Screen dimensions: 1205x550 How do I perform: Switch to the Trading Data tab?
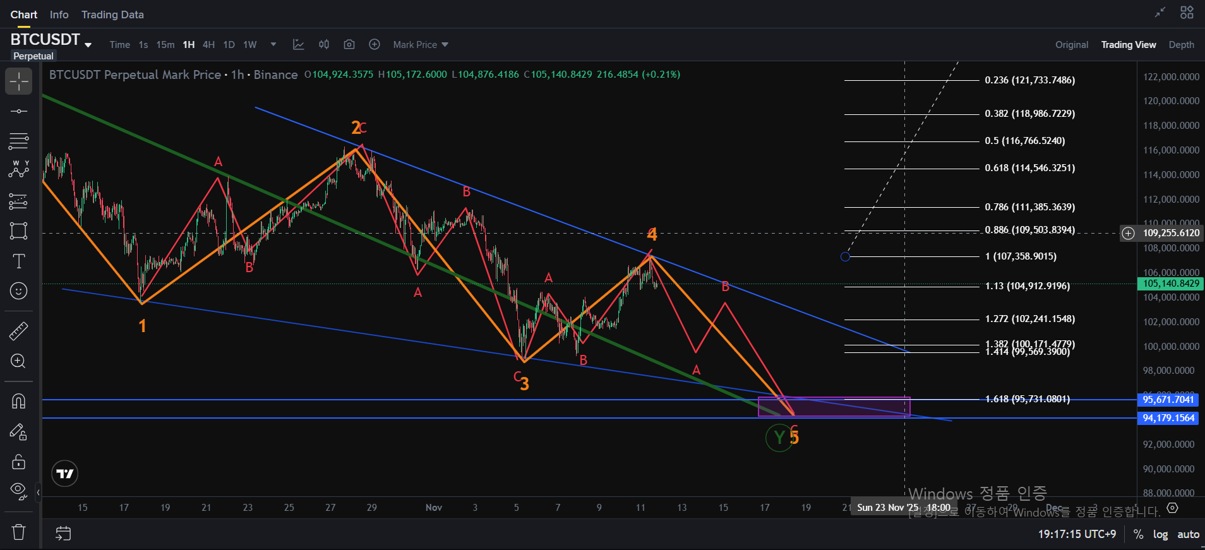pyautogui.click(x=112, y=15)
